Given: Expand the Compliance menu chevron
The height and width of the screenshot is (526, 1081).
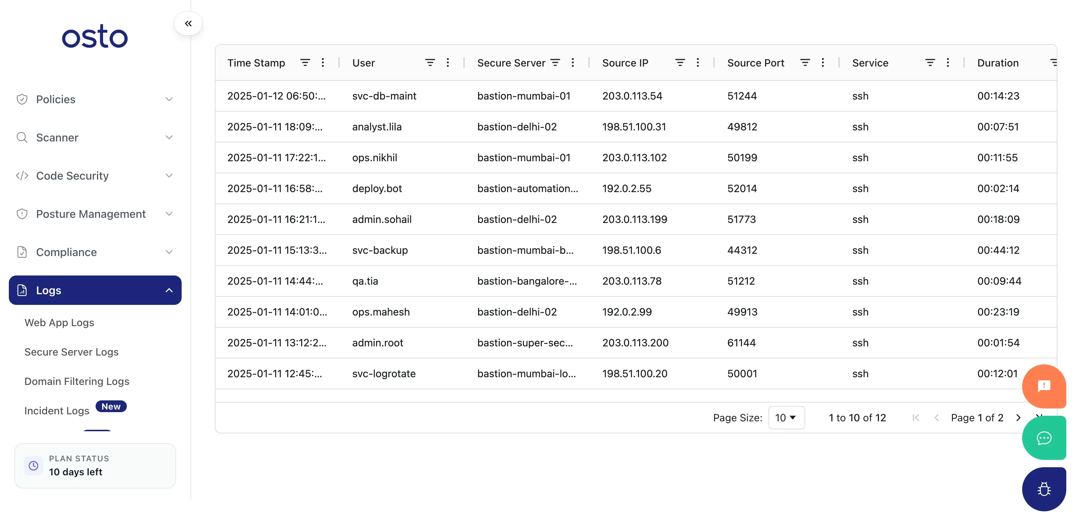Looking at the screenshot, I should pos(169,252).
